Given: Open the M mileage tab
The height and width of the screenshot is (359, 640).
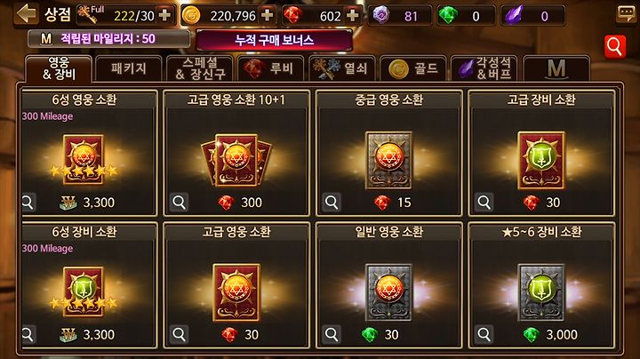Looking at the screenshot, I should pos(556,68).
